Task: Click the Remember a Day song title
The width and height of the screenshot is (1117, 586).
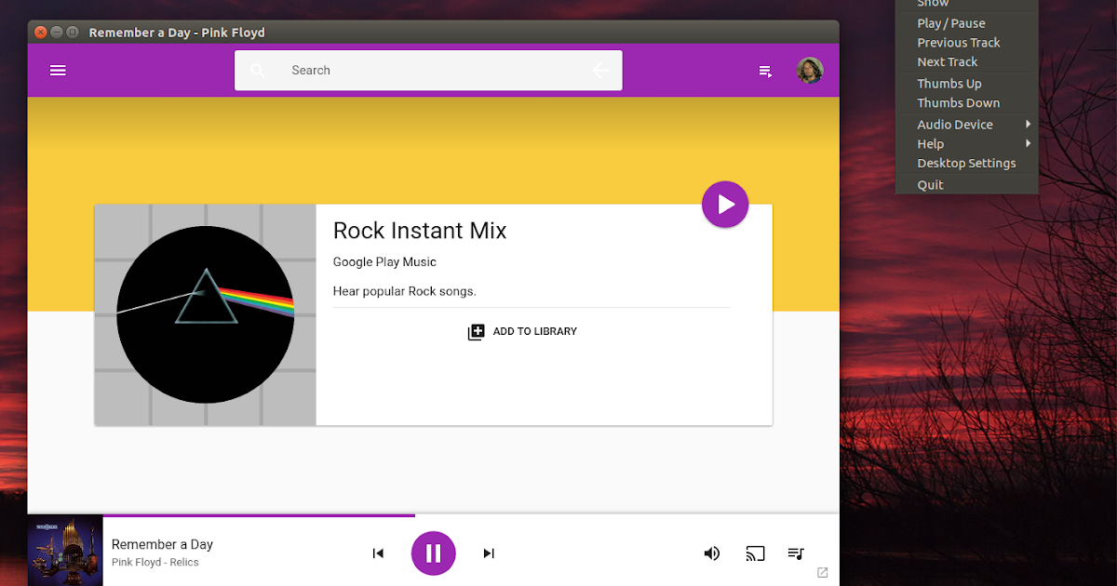Action: pyautogui.click(x=162, y=545)
